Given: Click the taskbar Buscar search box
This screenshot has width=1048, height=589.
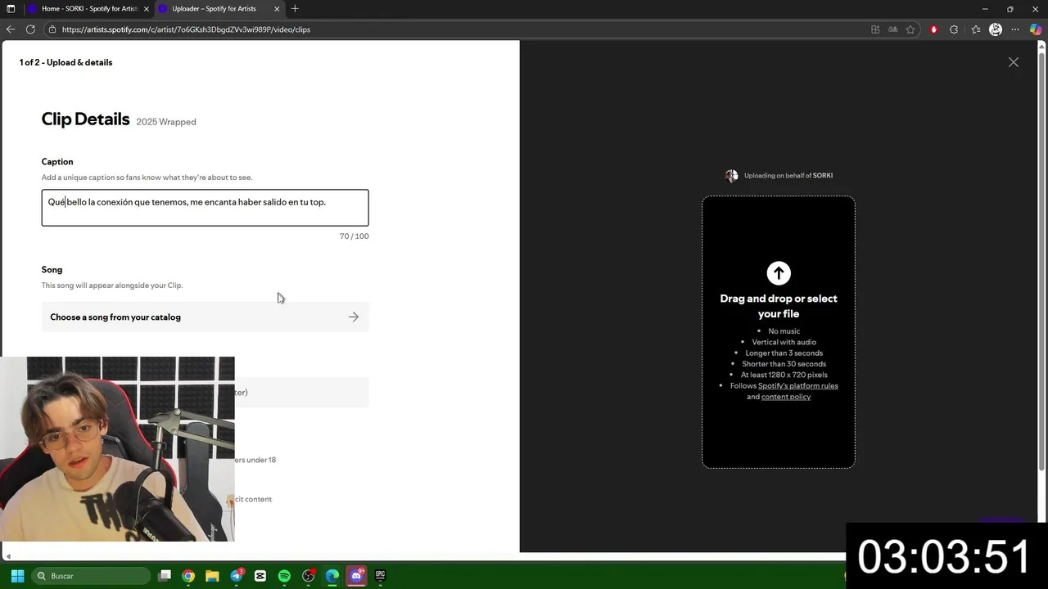Looking at the screenshot, I should coord(92,576).
